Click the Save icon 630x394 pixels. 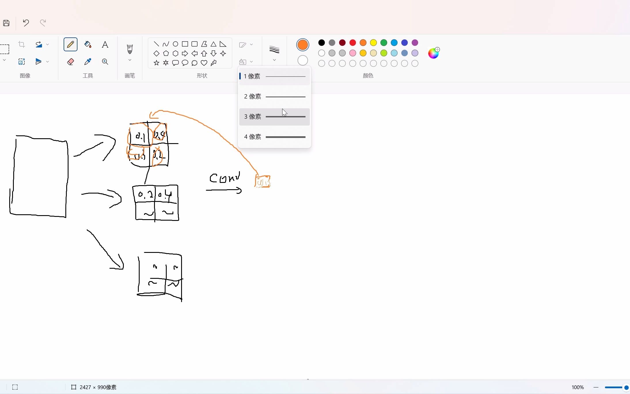click(x=6, y=23)
